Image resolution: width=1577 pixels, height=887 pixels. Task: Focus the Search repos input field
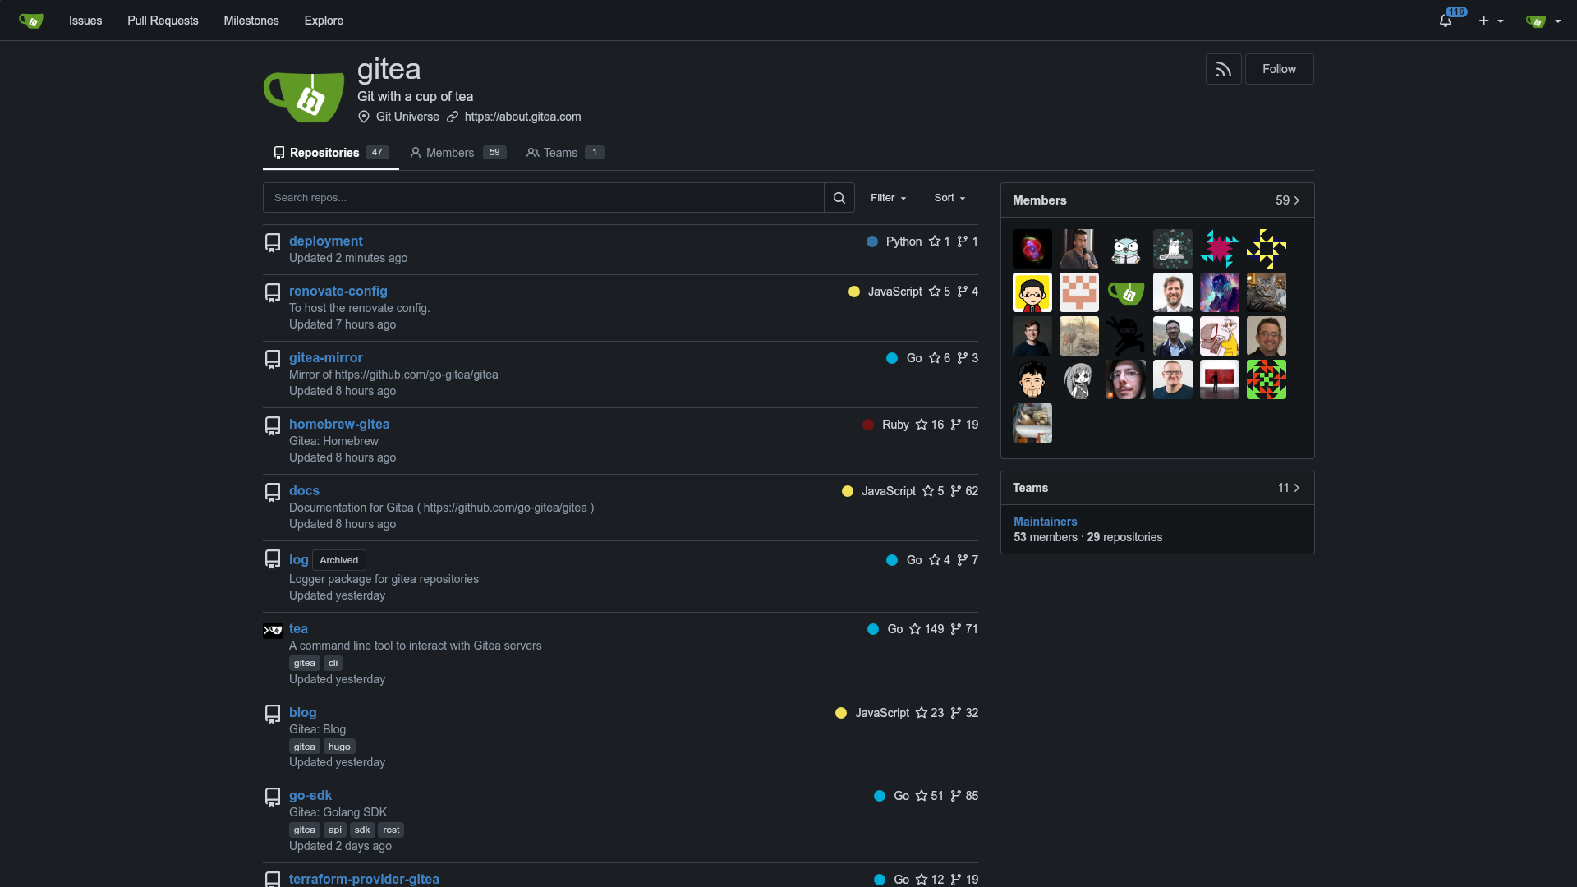tap(543, 198)
